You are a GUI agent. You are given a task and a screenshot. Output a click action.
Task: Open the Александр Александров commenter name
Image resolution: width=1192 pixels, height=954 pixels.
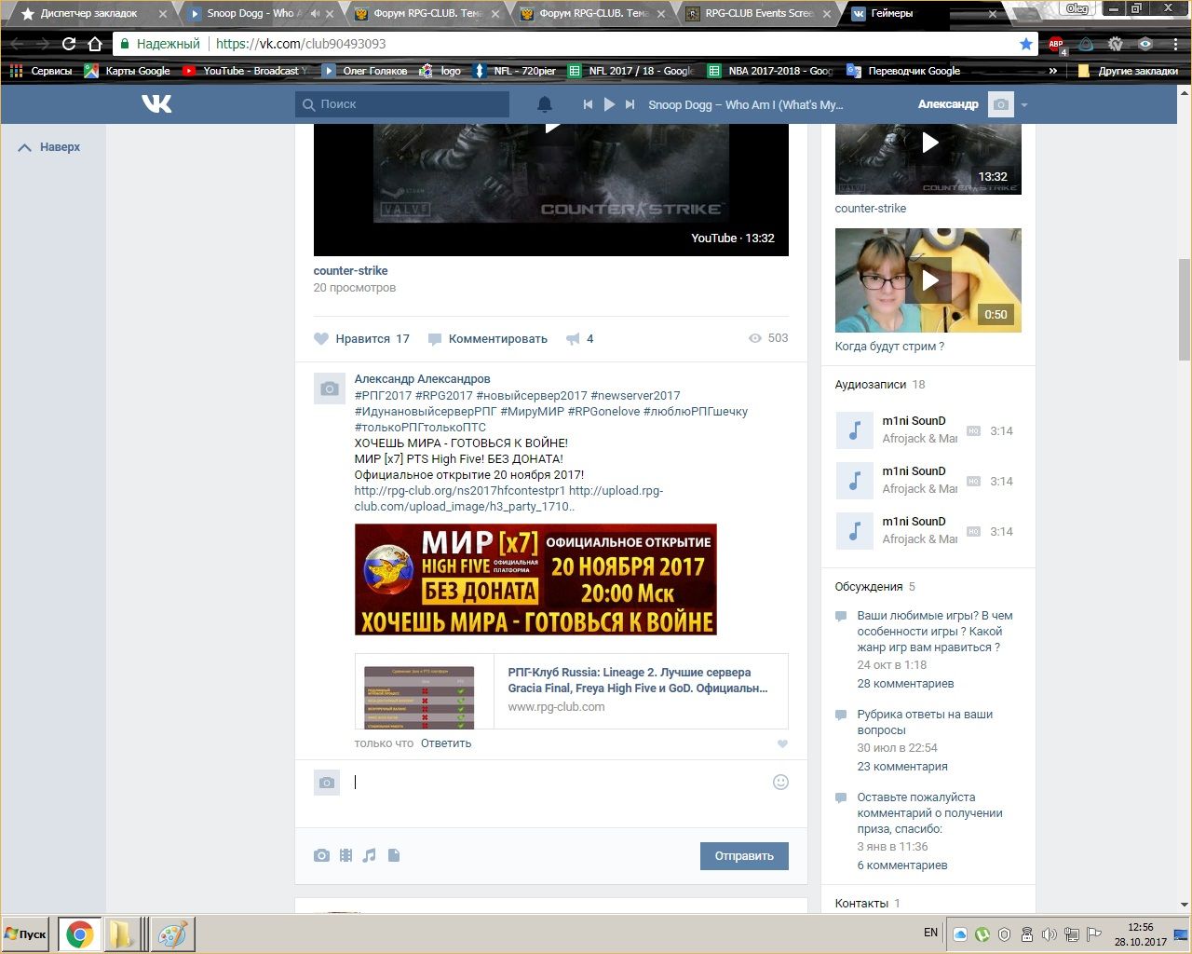pos(422,379)
